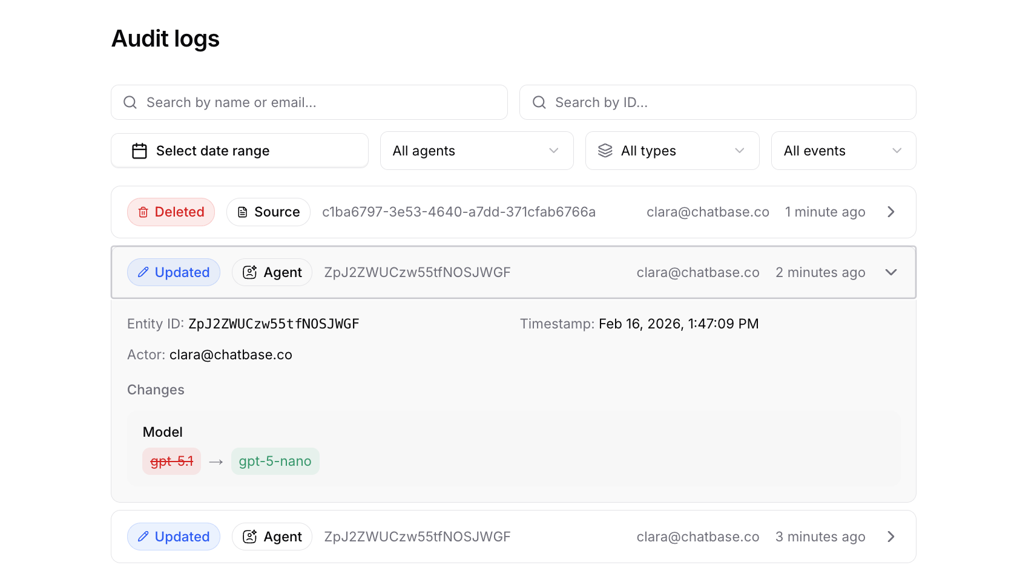Click the trash icon in the Deleted badge

[143, 212]
